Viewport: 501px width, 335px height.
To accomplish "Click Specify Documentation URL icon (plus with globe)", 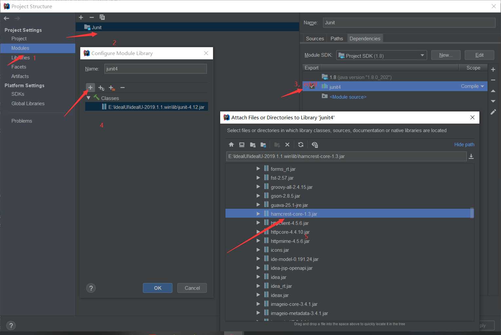I will point(101,88).
